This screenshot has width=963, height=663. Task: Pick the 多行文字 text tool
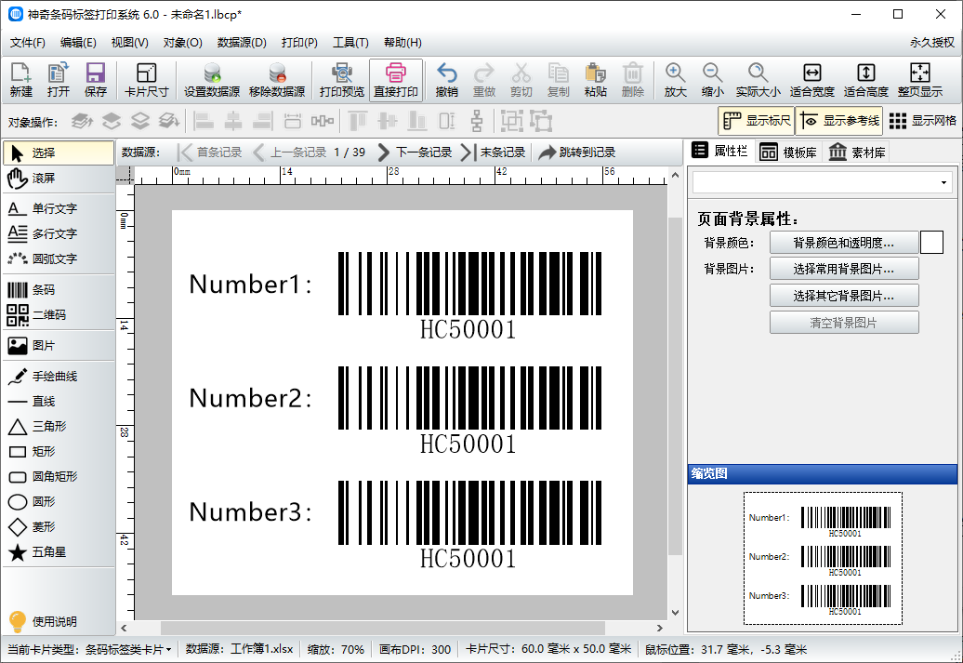click(x=59, y=234)
